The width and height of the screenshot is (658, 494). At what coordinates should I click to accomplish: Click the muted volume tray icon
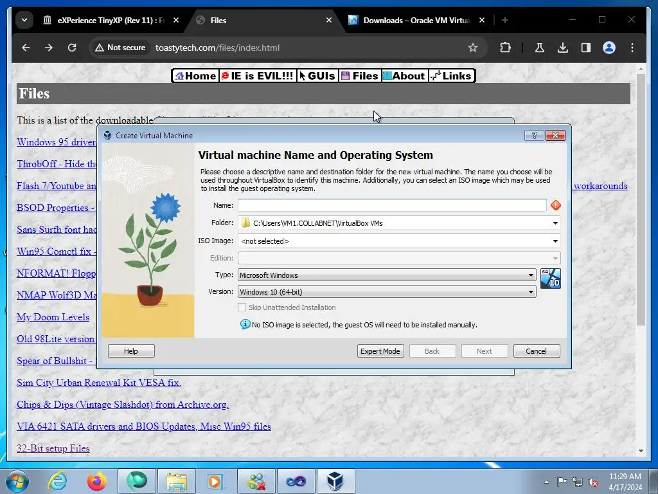point(593,482)
